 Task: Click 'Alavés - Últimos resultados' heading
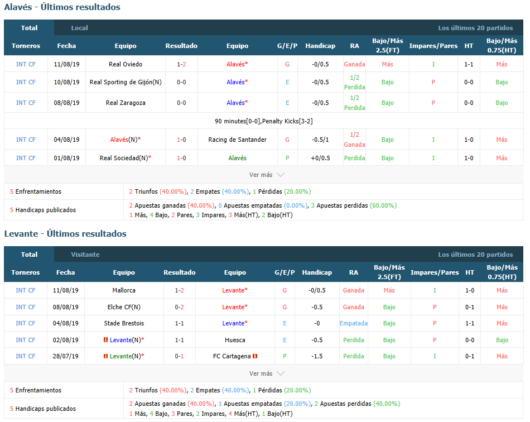pyautogui.click(x=62, y=7)
